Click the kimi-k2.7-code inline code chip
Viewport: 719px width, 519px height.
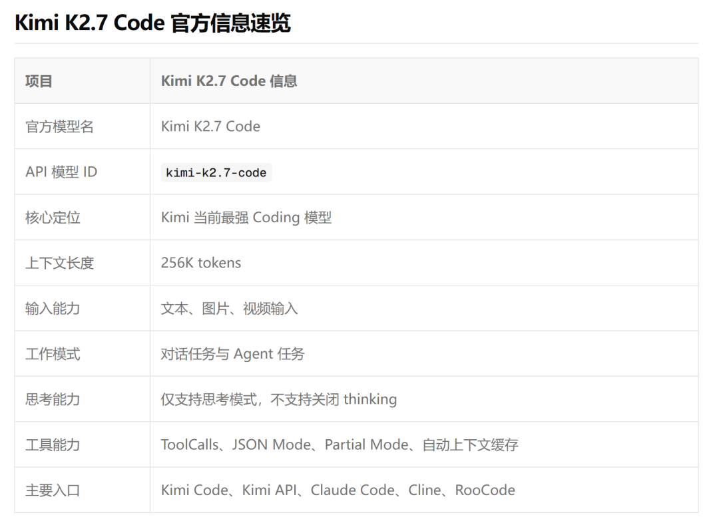(216, 172)
